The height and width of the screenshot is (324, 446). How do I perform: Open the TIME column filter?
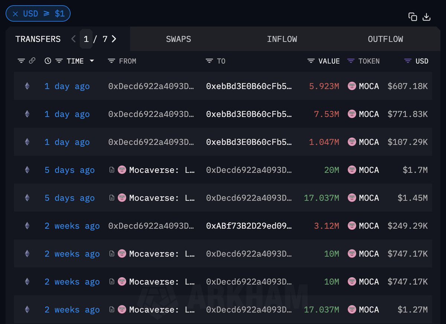[x=59, y=61]
